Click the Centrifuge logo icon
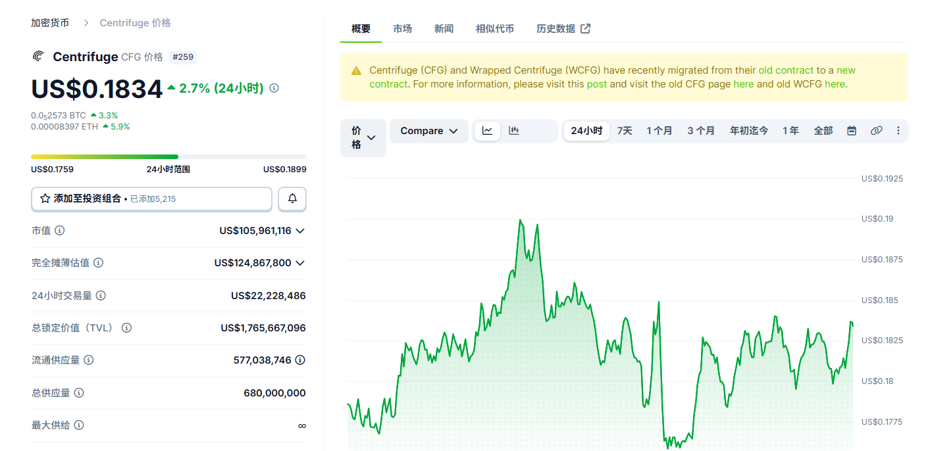Viewport: 928px width, 451px height. pyautogui.click(x=38, y=57)
